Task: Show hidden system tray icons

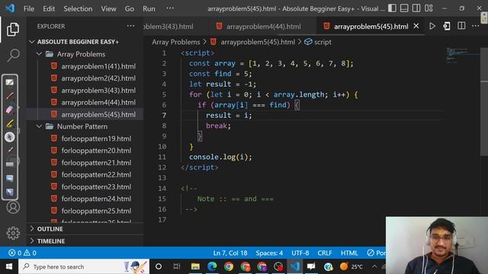Action: coord(374,266)
